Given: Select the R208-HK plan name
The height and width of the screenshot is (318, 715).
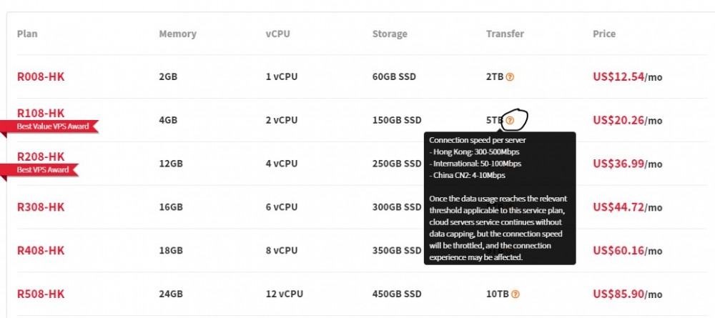Looking at the screenshot, I should (41, 156).
